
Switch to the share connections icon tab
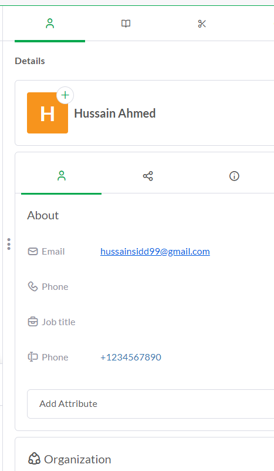148,176
